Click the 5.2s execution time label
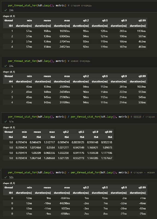Screen dimensions: 157x219 [11, 177]
